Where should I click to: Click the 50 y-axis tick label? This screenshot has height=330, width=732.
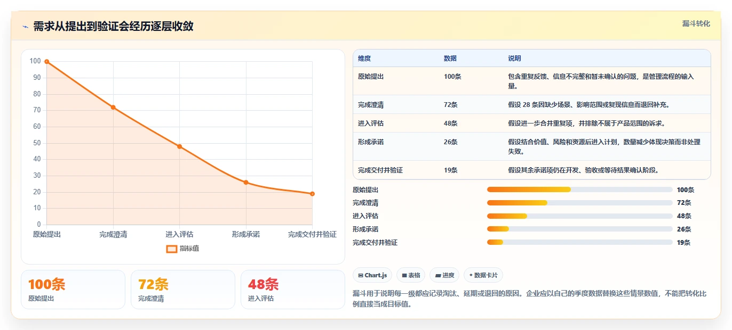[x=37, y=143]
